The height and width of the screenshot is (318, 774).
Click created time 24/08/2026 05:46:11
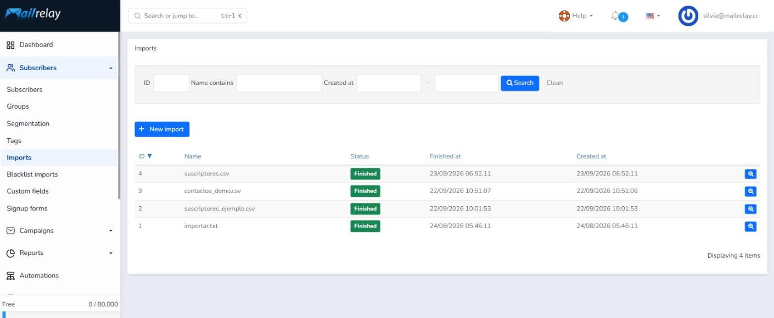[607, 226]
